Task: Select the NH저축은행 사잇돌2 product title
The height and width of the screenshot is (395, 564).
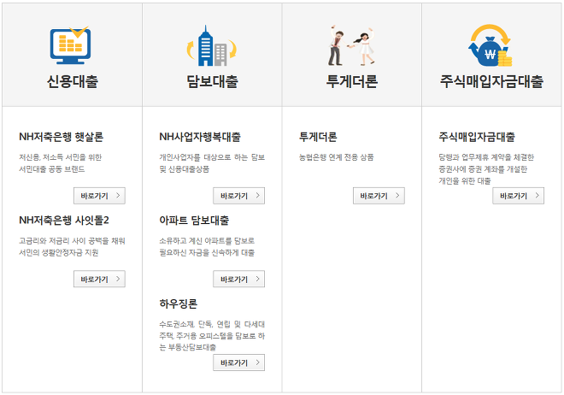Action: pyautogui.click(x=64, y=221)
